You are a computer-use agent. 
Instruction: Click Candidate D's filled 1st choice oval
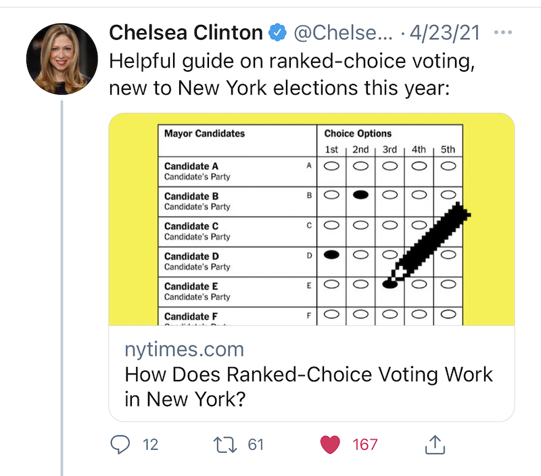[x=331, y=255]
